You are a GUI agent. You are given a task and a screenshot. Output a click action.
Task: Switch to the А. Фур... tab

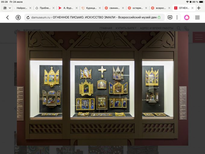[x=68, y=8]
